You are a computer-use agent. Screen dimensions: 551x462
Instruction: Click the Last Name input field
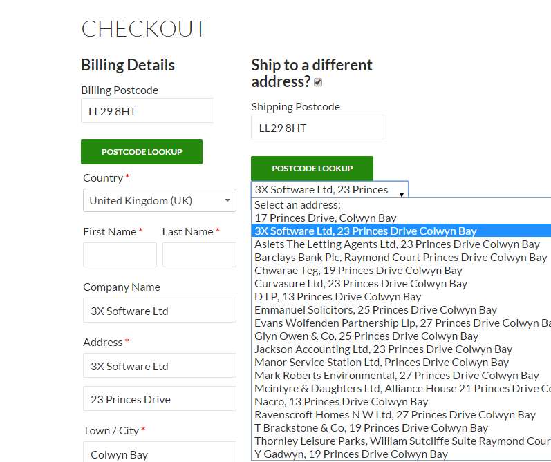click(x=199, y=255)
